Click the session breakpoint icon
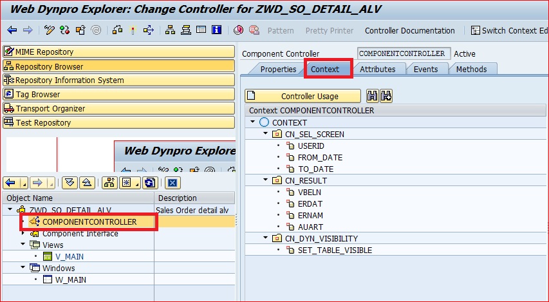Screen dimensions: 549x302 (x=238, y=30)
